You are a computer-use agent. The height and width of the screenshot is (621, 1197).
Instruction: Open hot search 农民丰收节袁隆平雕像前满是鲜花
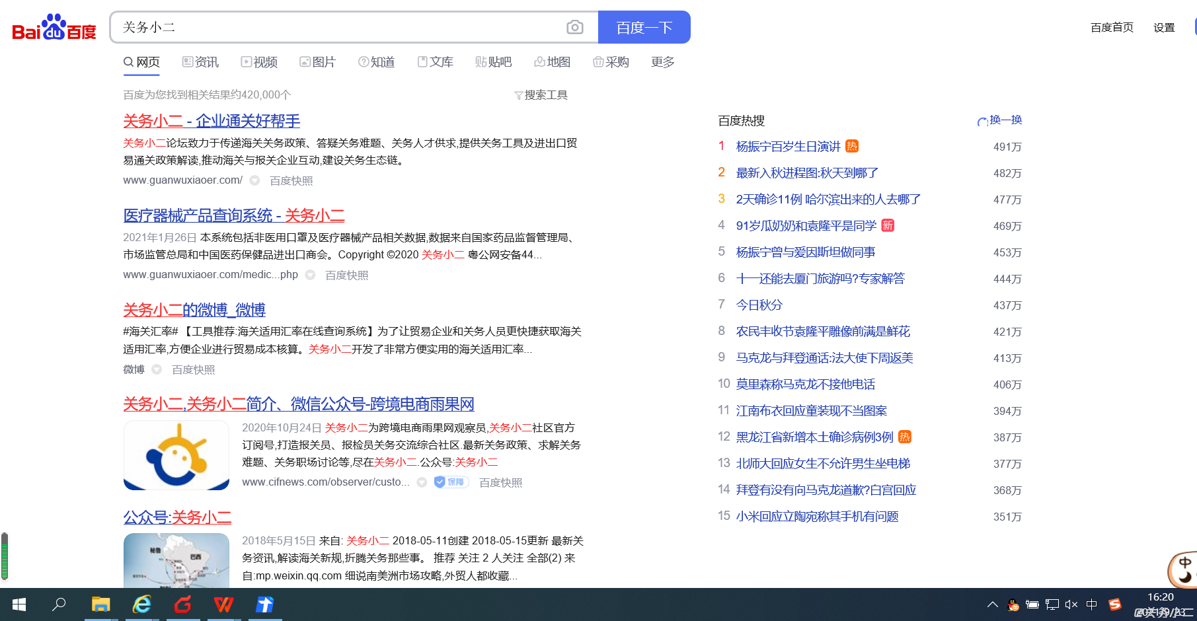(824, 332)
